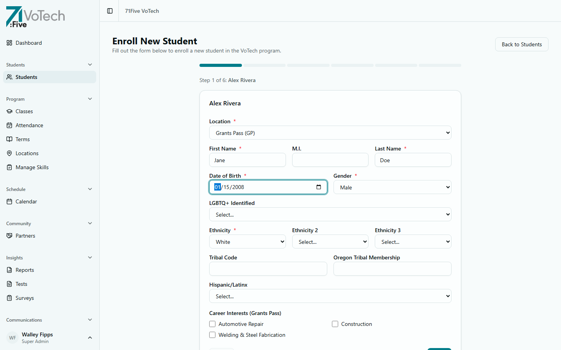
Task: Expand the Ethnicity 2 select menu
Action: 330,241
